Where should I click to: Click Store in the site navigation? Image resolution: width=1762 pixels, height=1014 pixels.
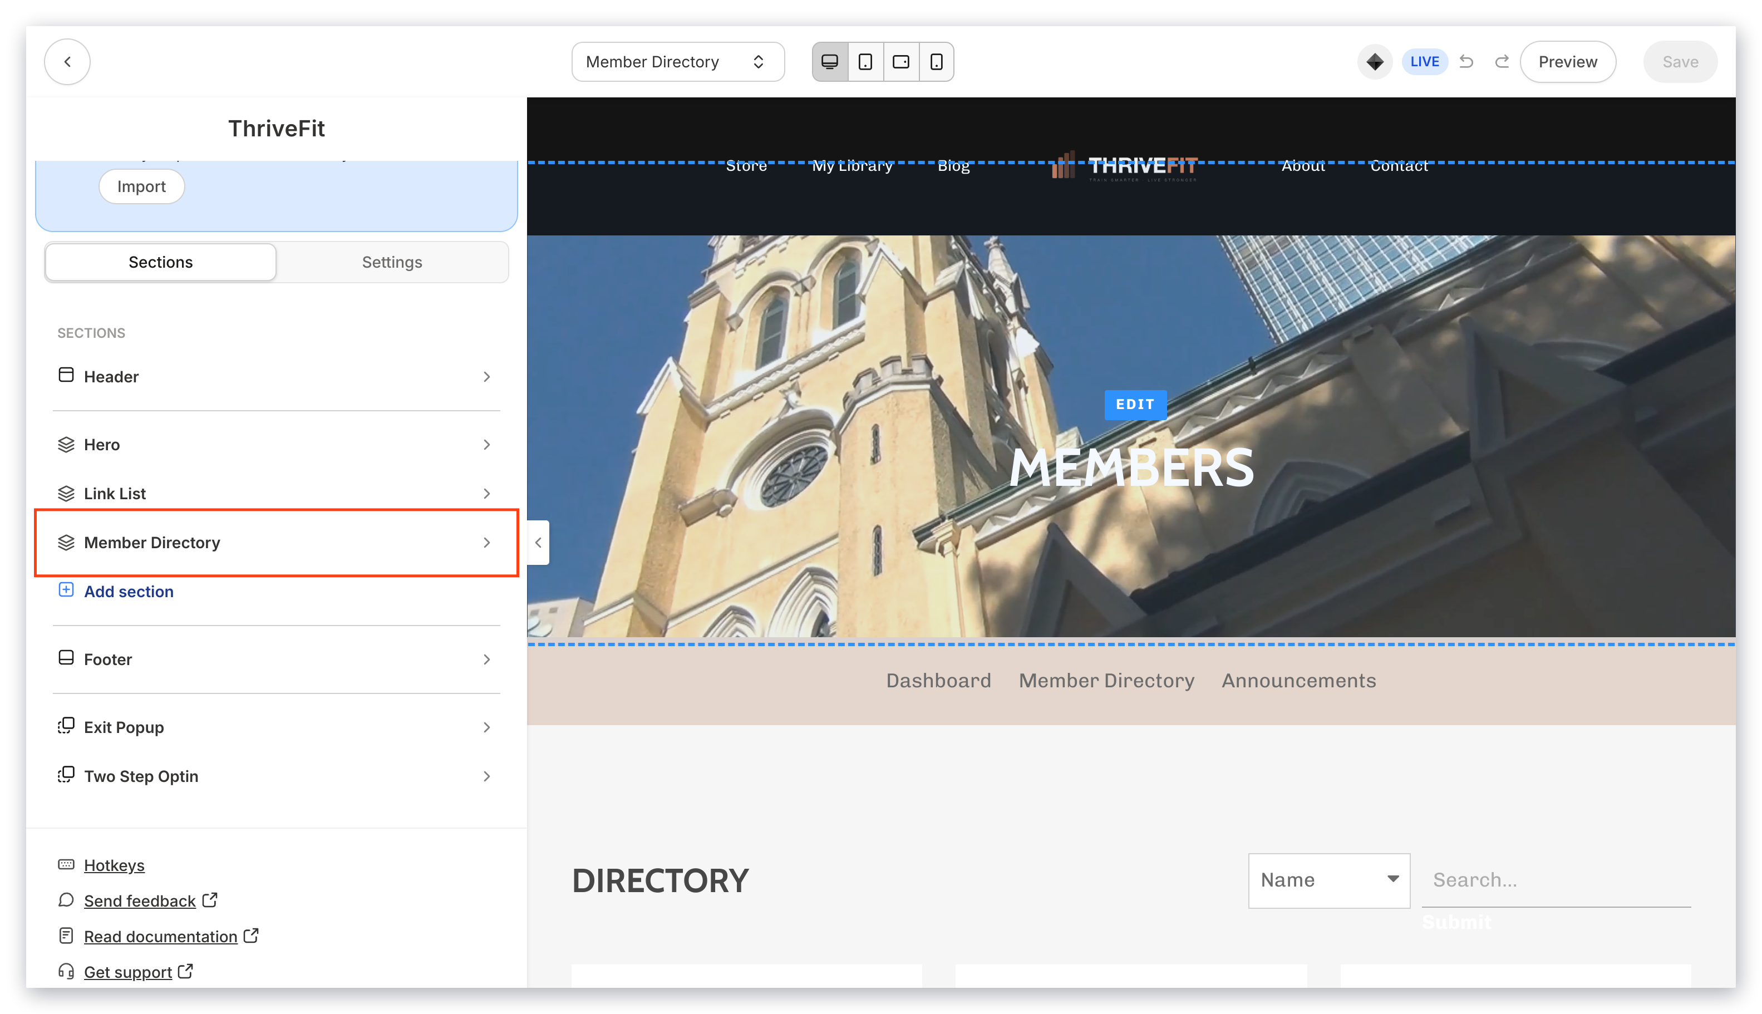pyautogui.click(x=746, y=166)
